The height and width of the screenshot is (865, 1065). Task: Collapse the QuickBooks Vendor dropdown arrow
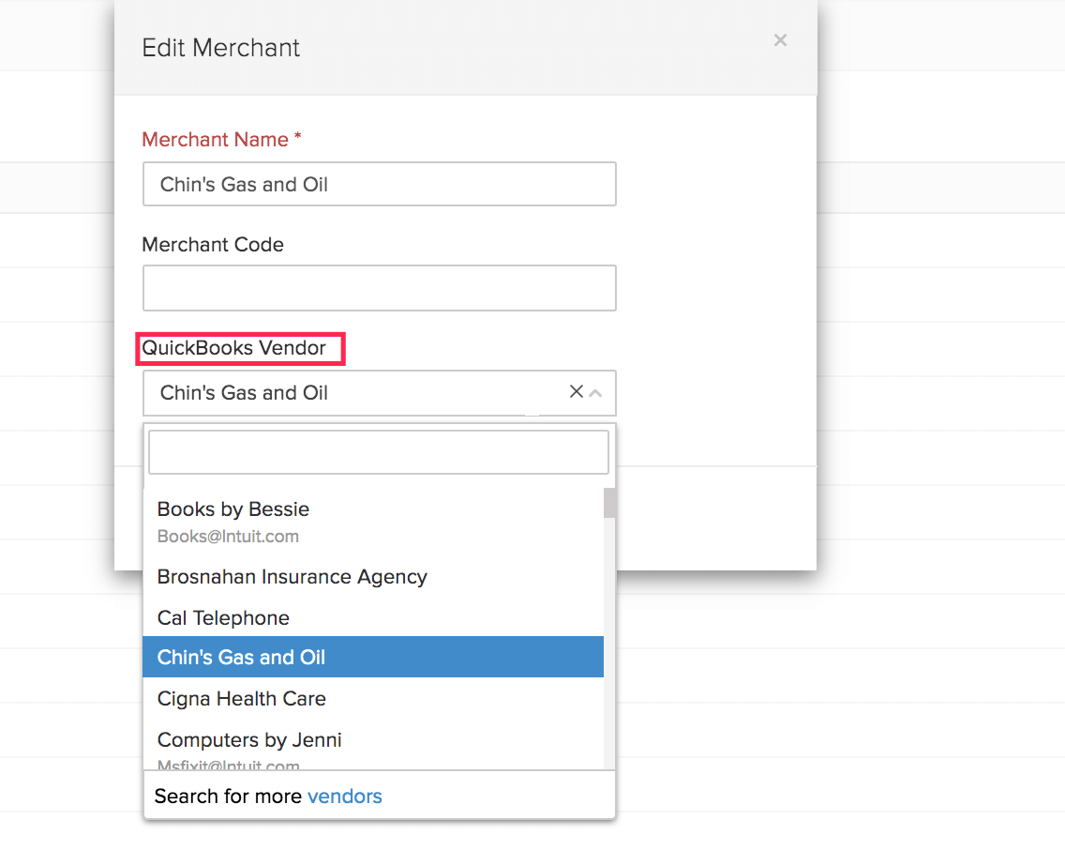click(x=595, y=393)
